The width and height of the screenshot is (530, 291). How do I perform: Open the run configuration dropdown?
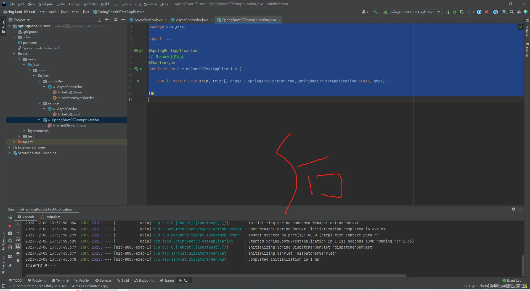click(412, 12)
